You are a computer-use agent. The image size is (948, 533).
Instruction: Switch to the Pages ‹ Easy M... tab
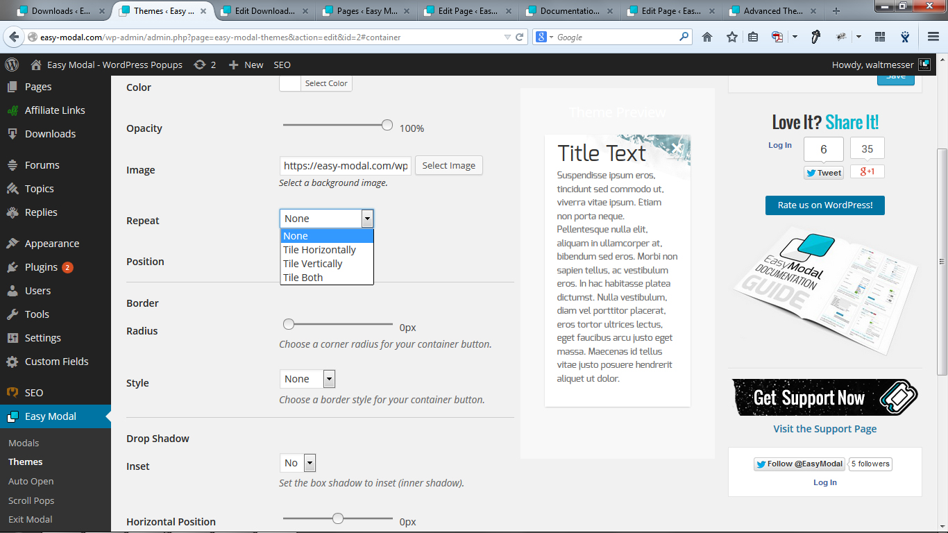pyautogui.click(x=366, y=11)
